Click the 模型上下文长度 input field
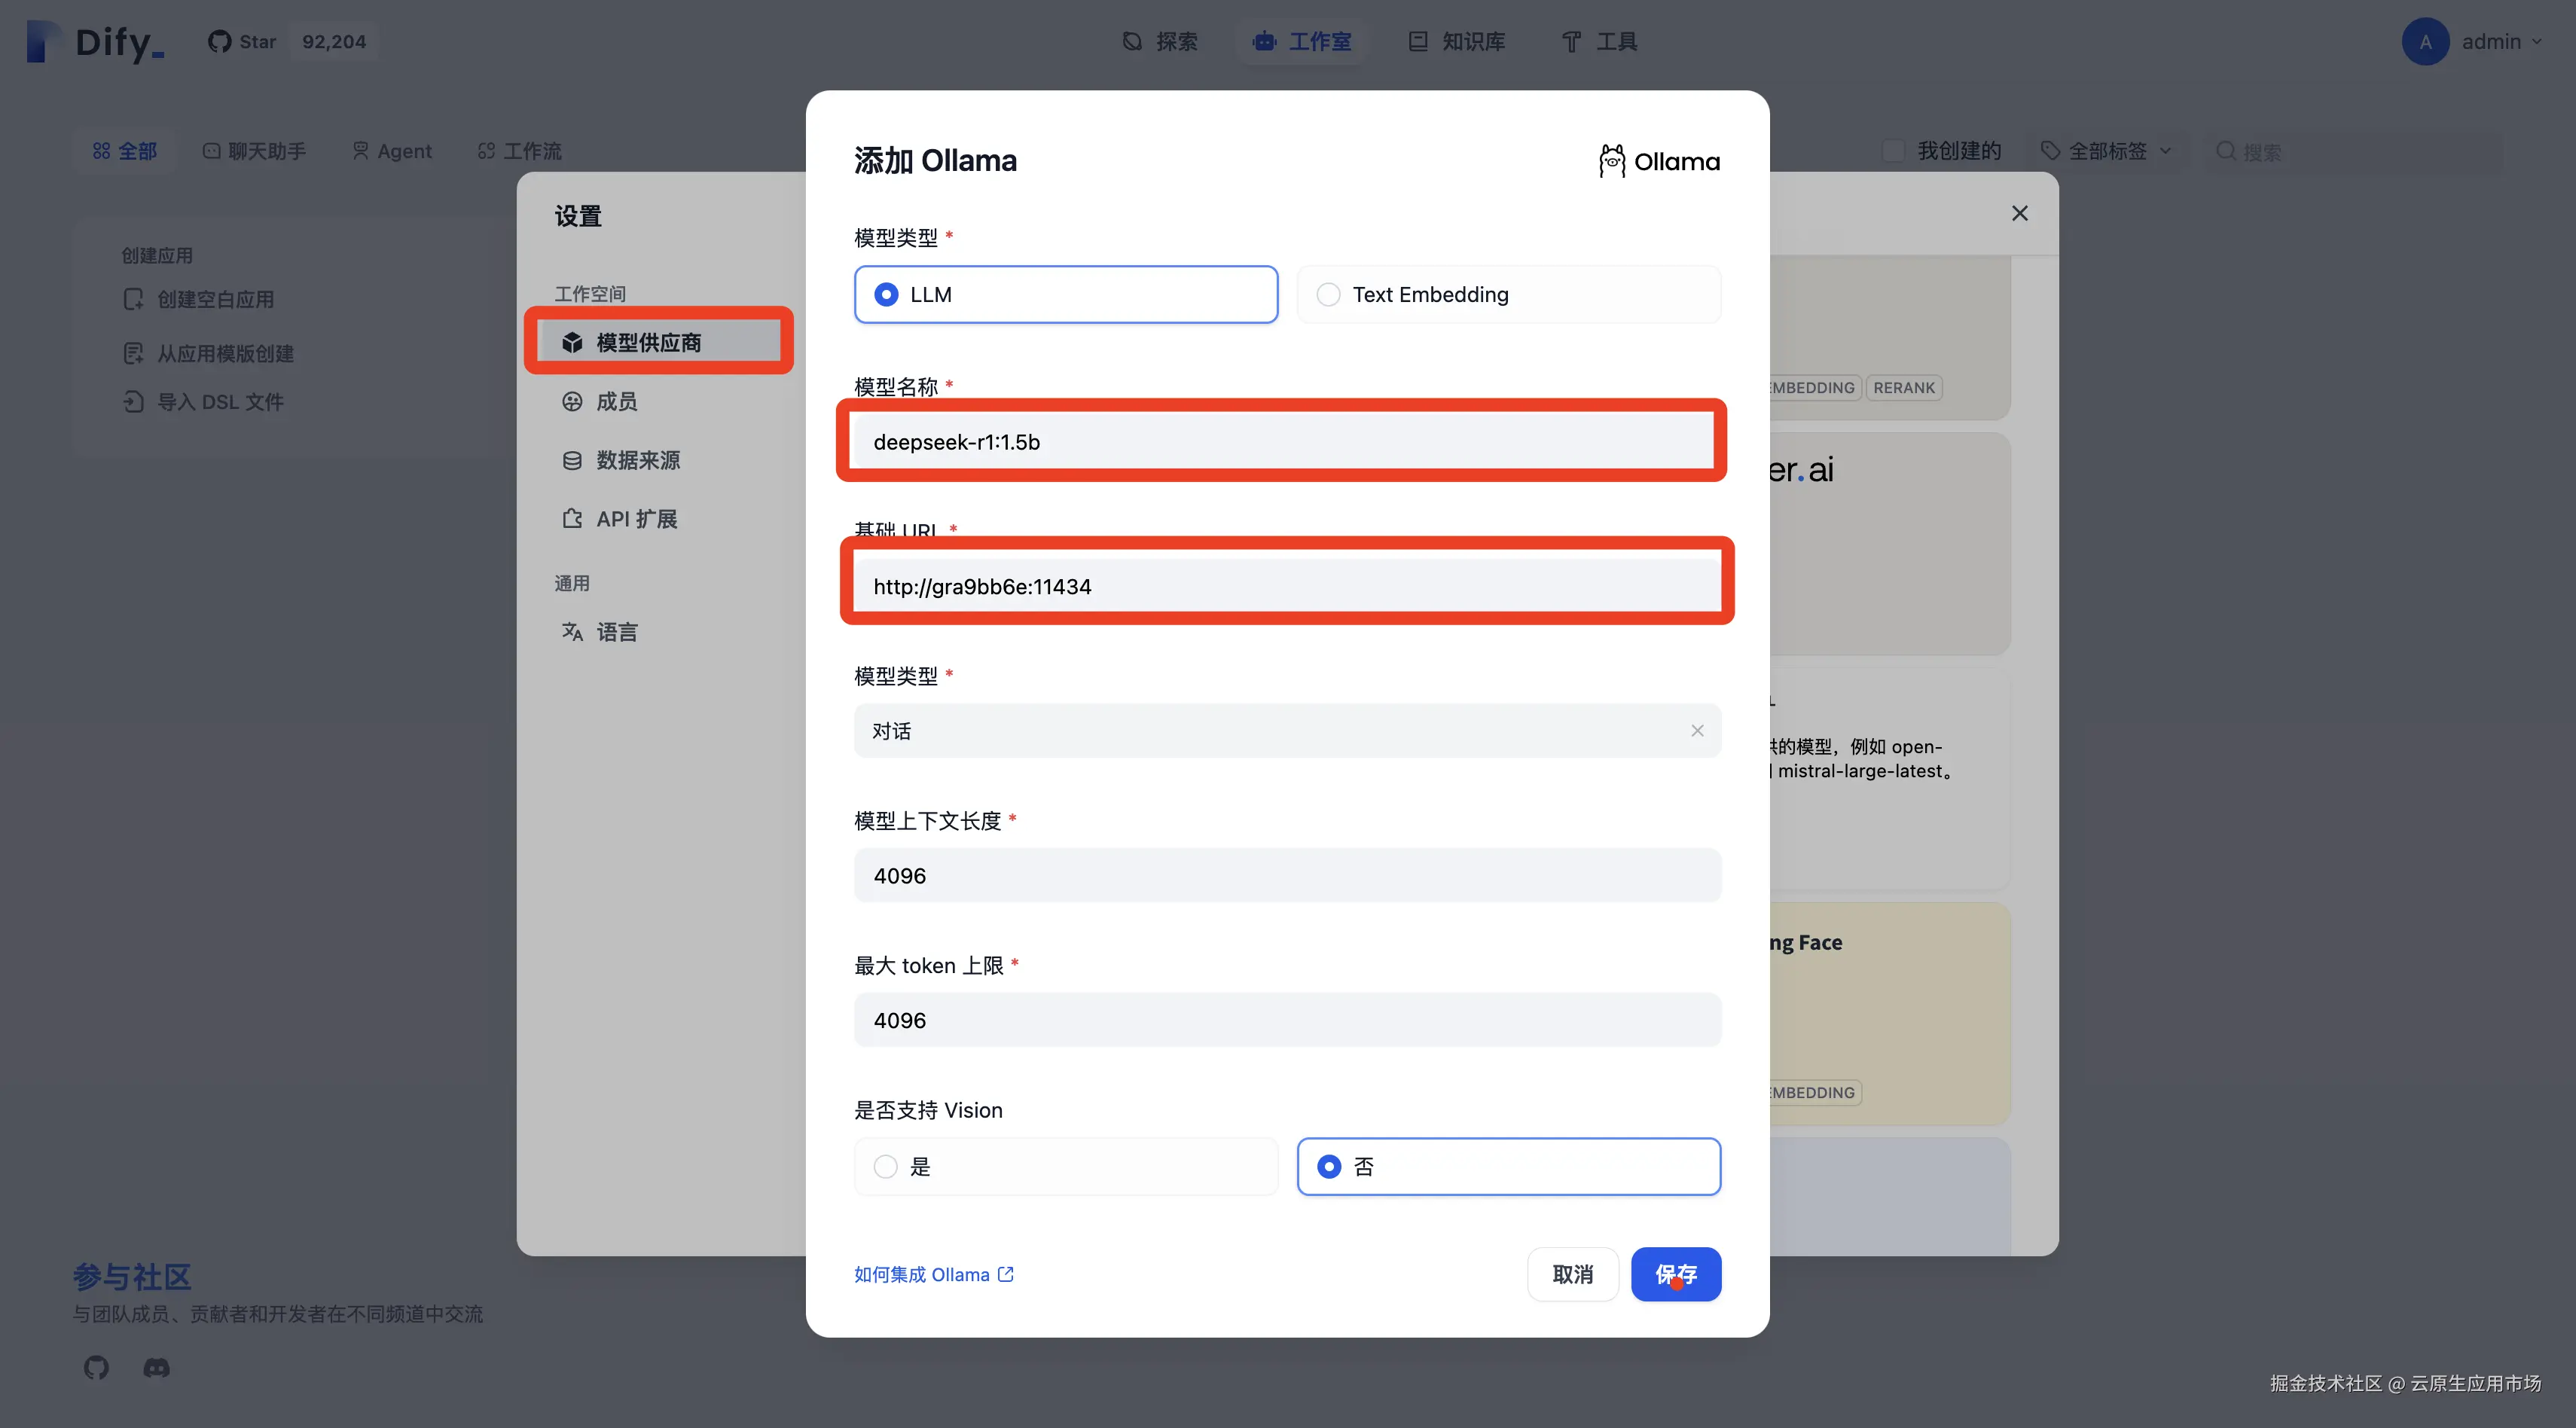 click(1286, 876)
